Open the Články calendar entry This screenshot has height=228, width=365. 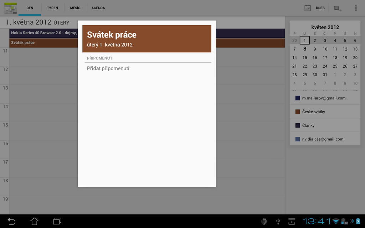325,125
